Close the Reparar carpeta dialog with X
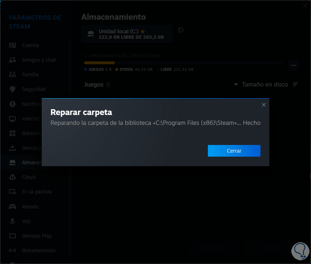The height and width of the screenshot is (264, 311). (x=263, y=105)
